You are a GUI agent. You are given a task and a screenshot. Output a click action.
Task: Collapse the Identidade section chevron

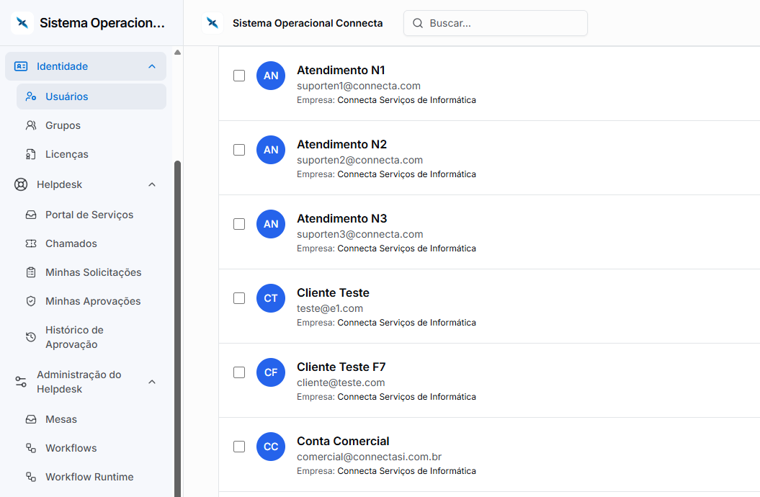point(152,66)
